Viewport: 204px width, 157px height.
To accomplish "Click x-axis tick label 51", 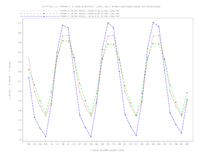I will click(125, 144).
